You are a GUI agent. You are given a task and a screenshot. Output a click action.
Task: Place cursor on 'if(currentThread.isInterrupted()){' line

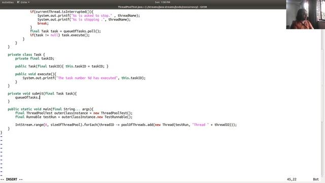pyautogui.click(x=61, y=12)
